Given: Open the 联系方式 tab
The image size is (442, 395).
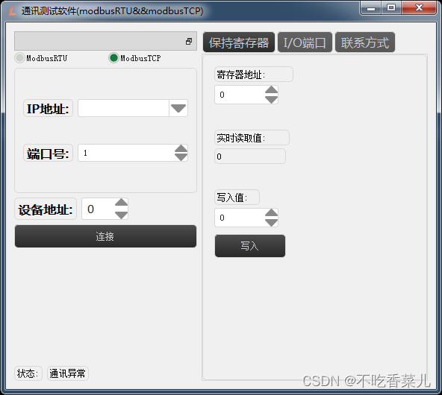Looking at the screenshot, I should coord(365,42).
